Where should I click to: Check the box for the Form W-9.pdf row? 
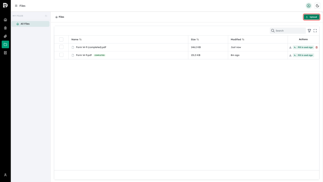[x=61, y=55]
